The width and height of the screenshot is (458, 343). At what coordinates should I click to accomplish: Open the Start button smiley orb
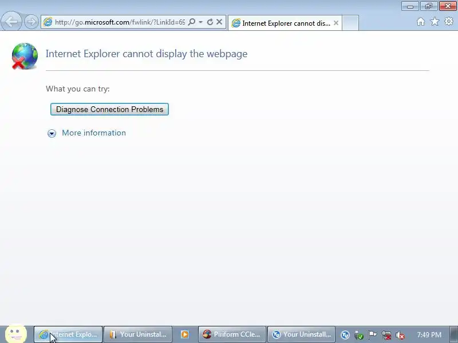tap(16, 333)
